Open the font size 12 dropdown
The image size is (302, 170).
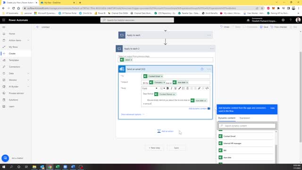click(162, 88)
